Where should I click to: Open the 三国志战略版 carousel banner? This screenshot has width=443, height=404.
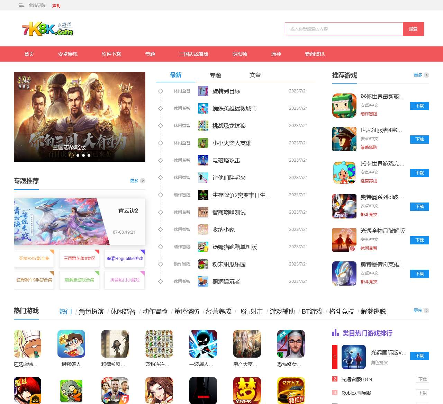pyautogui.click(x=80, y=117)
